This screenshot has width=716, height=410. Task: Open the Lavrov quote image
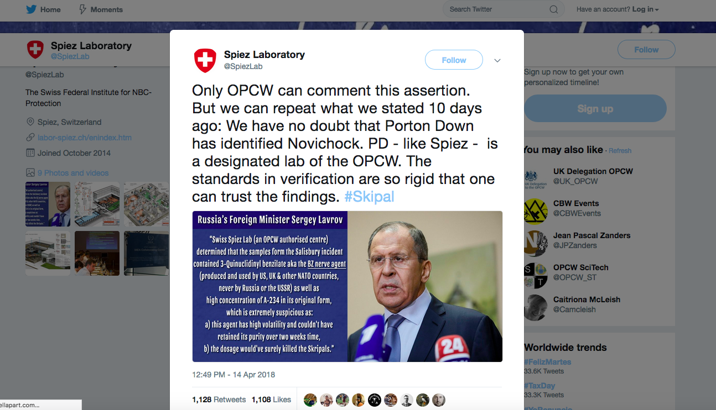(x=347, y=286)
